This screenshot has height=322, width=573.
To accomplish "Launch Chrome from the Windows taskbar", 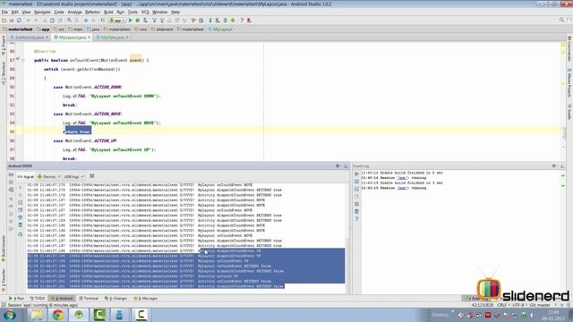I will [57, 315].
